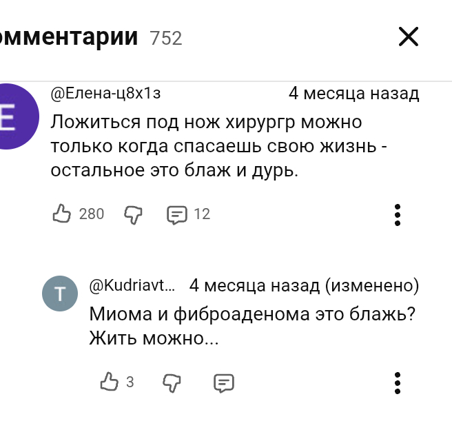Dislike the Kudriavt reply

click(x=172, y=382)
